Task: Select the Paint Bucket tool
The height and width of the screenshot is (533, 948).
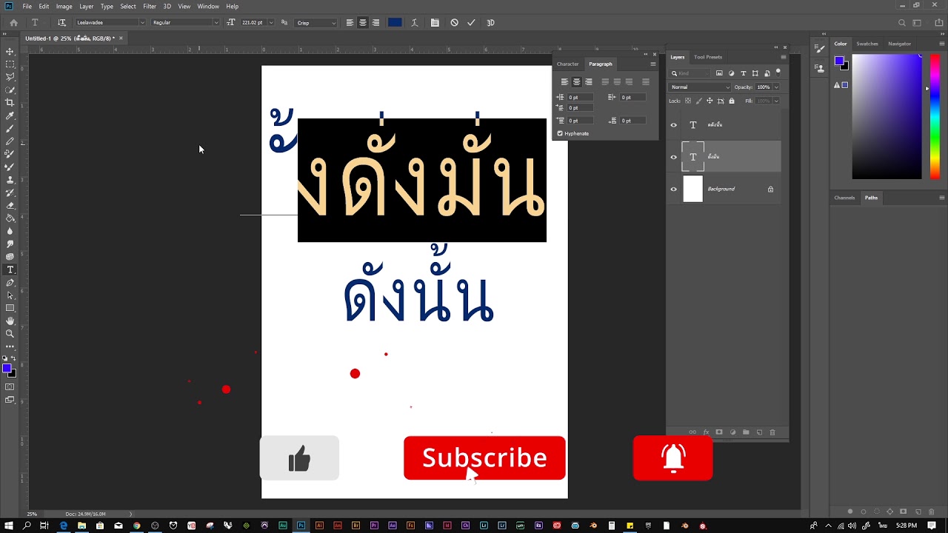Action: (10, 218)
